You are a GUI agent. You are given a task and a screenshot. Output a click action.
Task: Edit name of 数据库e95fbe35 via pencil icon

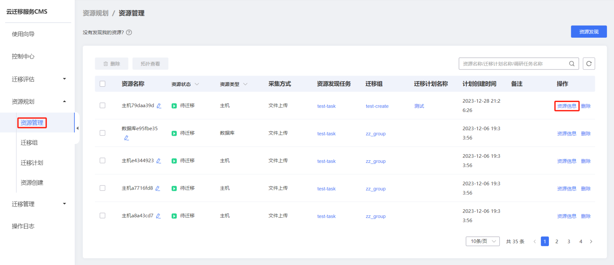pyautogui.click(x=126, y=138)
